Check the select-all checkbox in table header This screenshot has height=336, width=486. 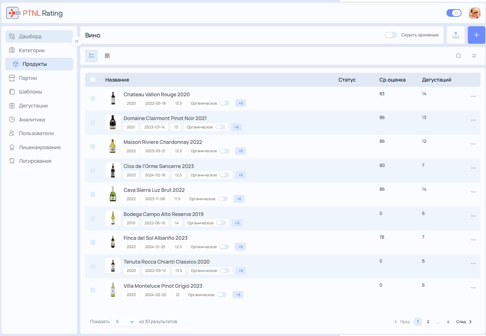pos(93,80)
